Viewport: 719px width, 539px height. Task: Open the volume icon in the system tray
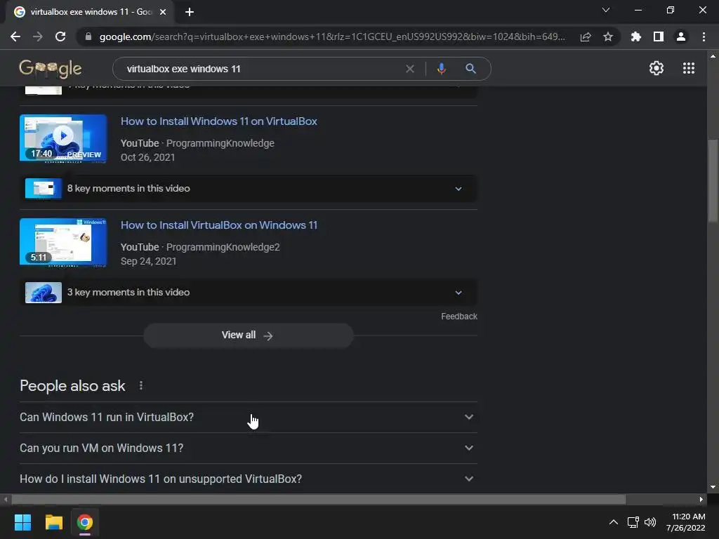649,522
